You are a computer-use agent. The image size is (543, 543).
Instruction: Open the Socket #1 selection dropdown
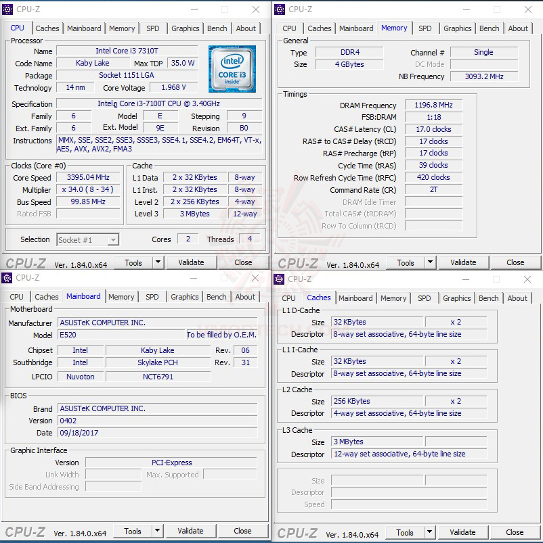88,239
